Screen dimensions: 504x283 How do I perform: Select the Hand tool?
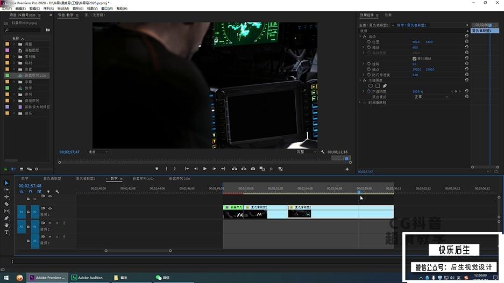click(x=6, y=225)
